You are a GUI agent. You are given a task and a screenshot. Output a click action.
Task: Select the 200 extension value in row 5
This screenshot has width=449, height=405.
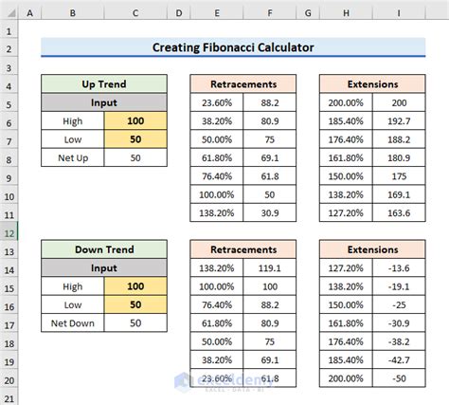pos(399,102)
